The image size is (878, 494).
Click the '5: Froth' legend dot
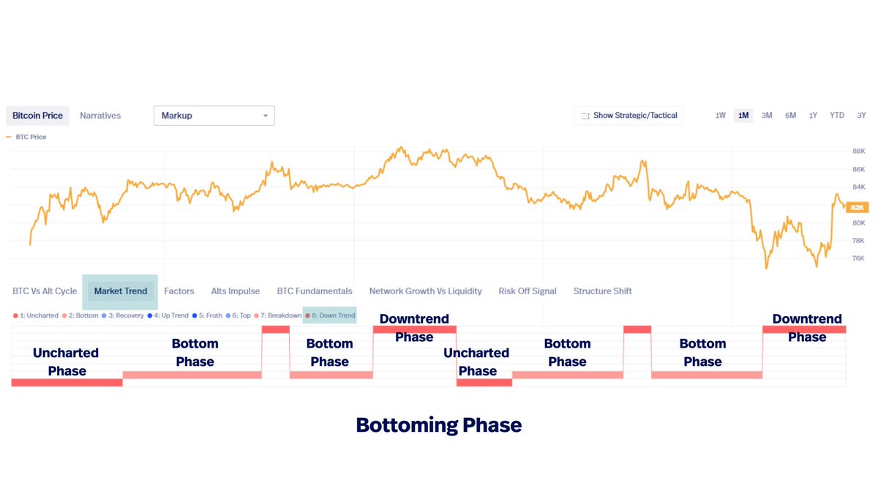click(195, 315)
